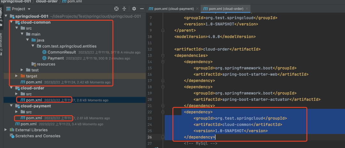The width and height of the screenshot is (345, 148).
Task: Collapse the springcloud-001 root node
Action: pyautogui.click(x=6, y=17)
